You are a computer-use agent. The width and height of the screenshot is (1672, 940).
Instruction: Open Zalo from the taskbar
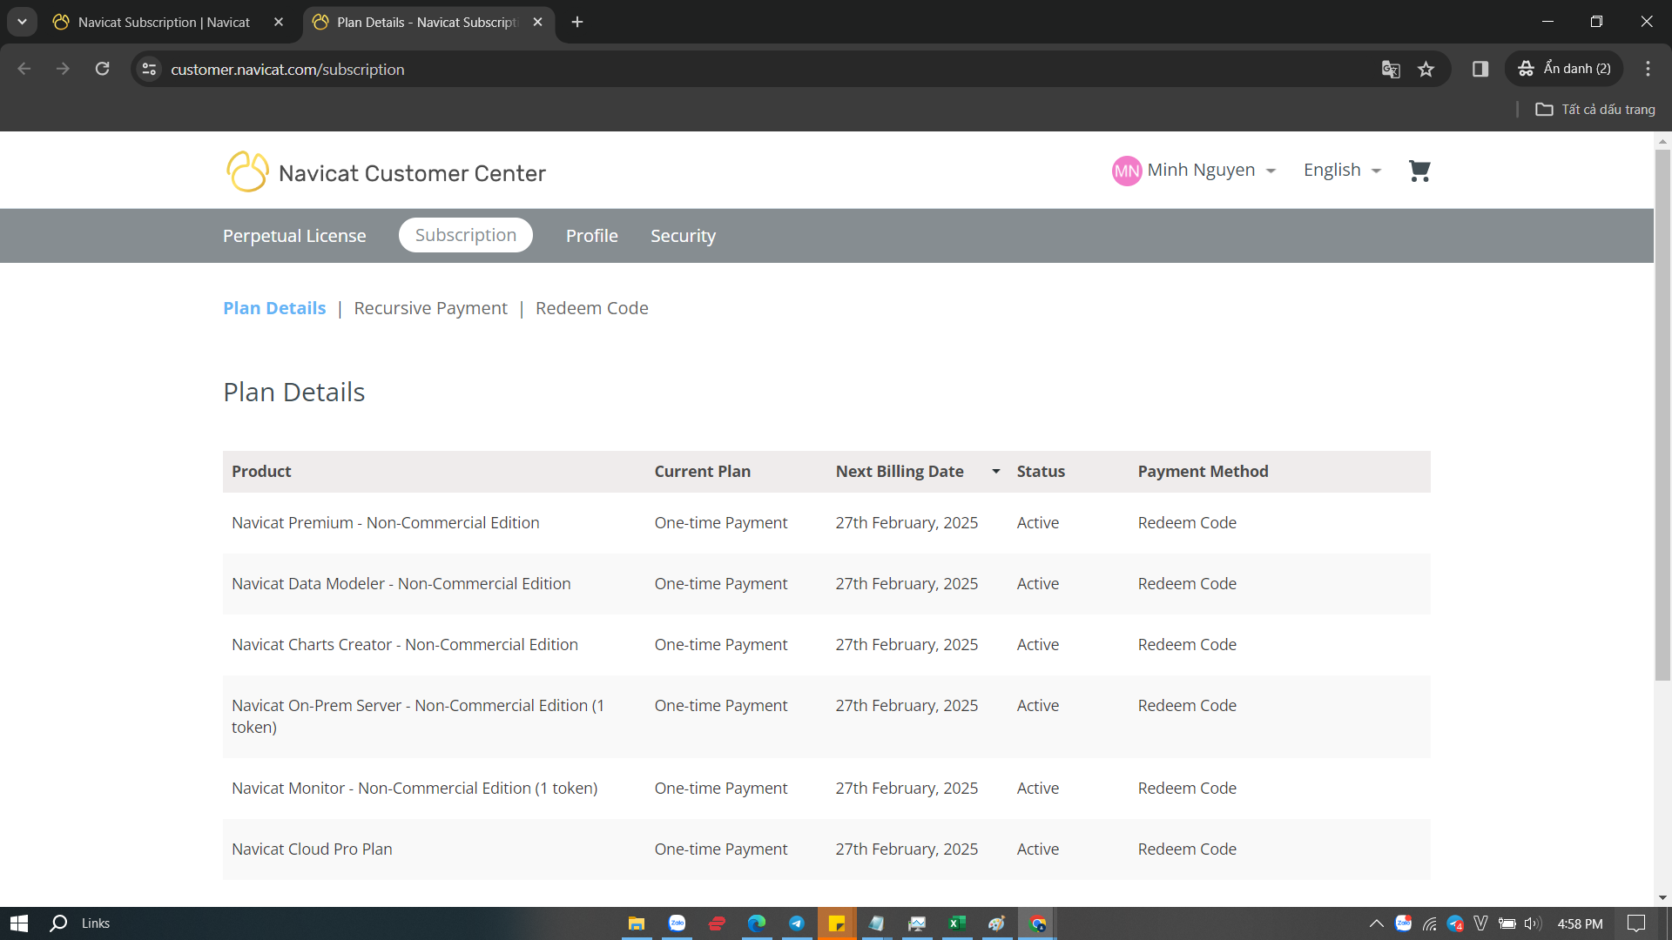[x=677, y=923]
